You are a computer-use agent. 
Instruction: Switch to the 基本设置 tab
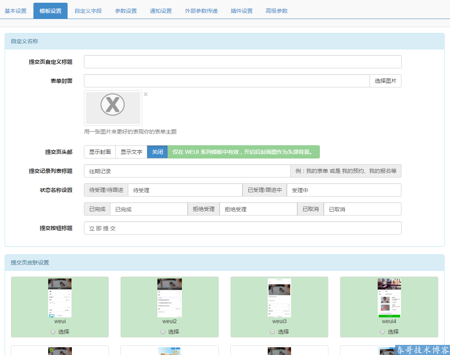point(16,11)
